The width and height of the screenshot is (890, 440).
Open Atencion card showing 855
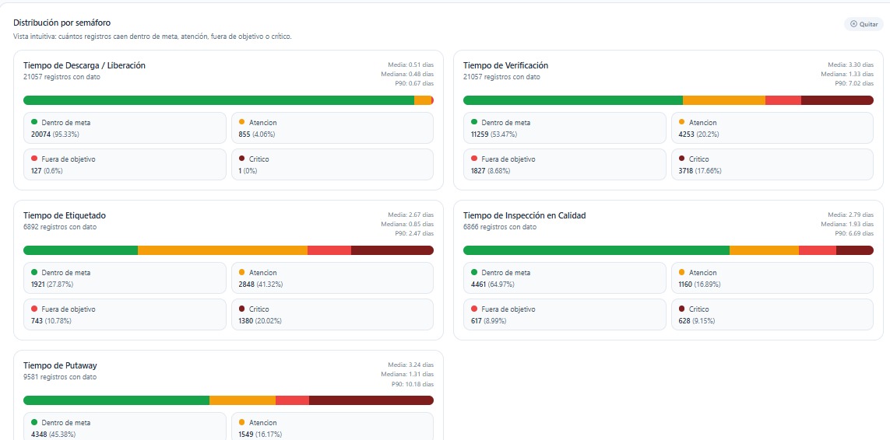click(x=332, y=127)
